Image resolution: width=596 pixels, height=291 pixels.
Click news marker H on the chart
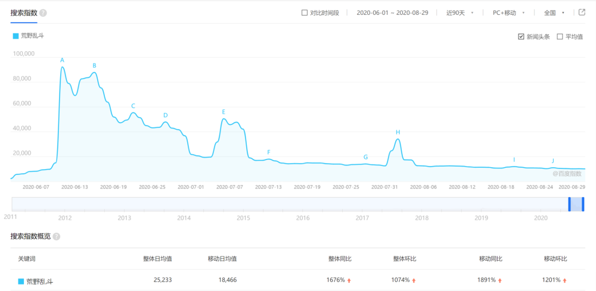tap(398, 132)
